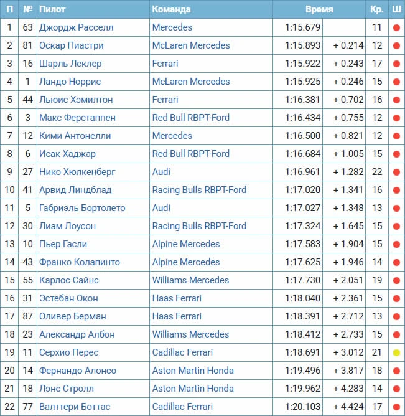Open team link Red Bull RBPT-Ford for Verstappen
This screenshot has height=416, width=405.
191,118
